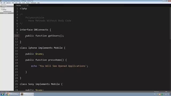The image size is (171, 96).
Task: Open the Edit menu
Action: point(4,3)
